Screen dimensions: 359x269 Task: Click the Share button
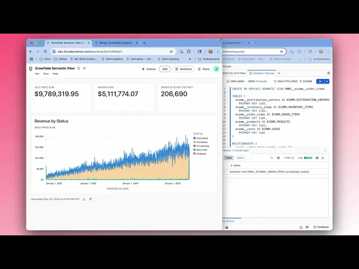(204, 69)
